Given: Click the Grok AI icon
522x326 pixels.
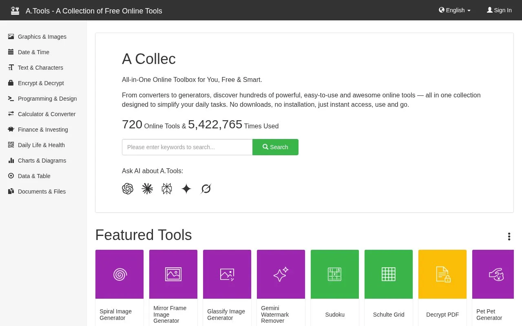Looking at the screenshot, I should coord(206,189).
